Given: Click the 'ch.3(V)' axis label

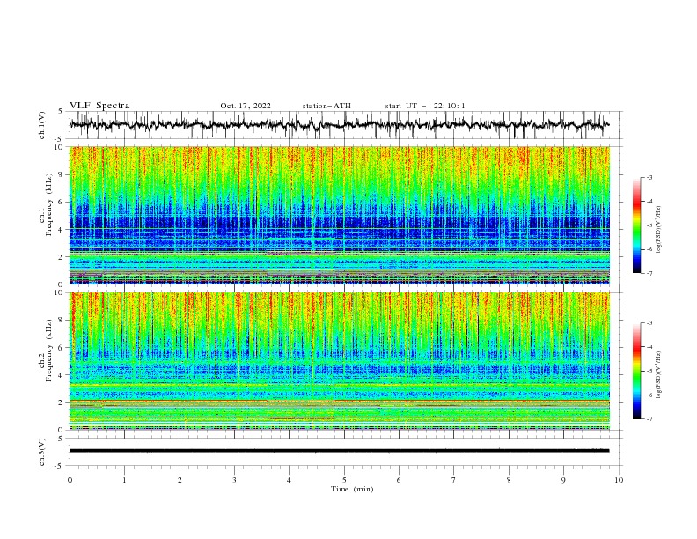Looking at the screenshot, I should 42,452.
